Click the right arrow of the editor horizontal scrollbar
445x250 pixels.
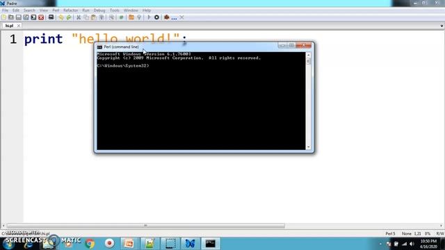tap(442, 226)
